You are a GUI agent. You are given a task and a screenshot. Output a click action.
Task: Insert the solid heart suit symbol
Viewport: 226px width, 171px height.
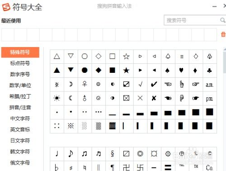(x=182, y=70)
